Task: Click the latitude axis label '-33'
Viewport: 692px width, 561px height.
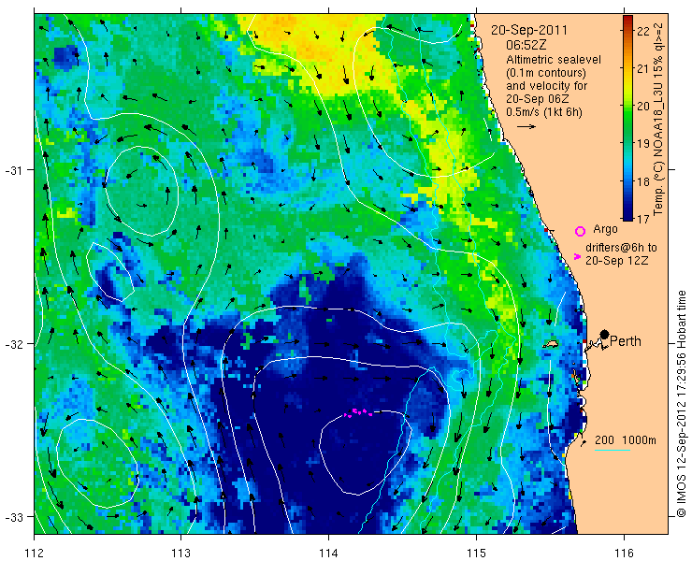Action: coord(13,516)
